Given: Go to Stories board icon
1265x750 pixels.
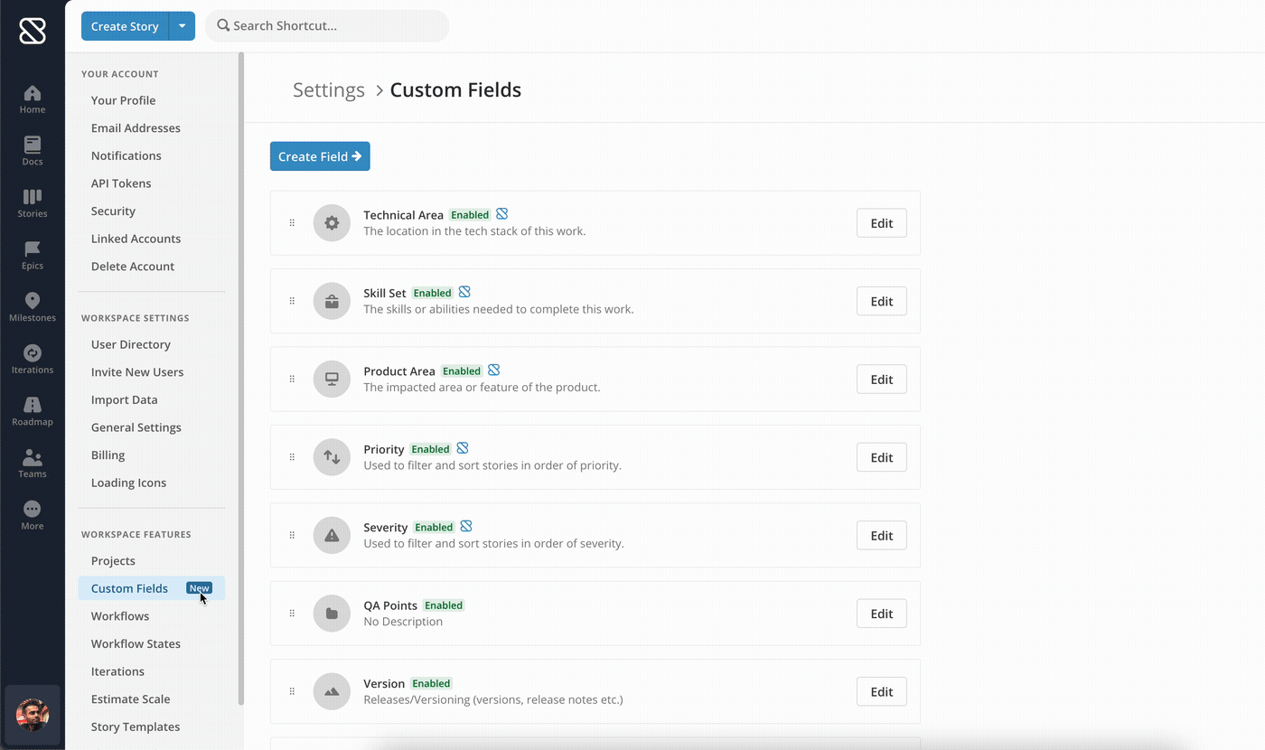Looking at the screenshot, I should 33,202.
